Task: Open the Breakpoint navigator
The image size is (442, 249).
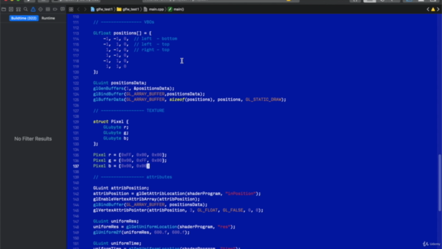Action: 55,9
